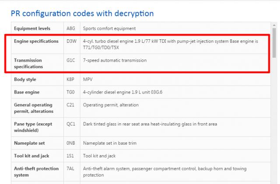Image resolution: width=280 pixels, height=184 pixels.
Task: Click the 'PR configuration codes with decryption' heading
Action: [82, 14]
